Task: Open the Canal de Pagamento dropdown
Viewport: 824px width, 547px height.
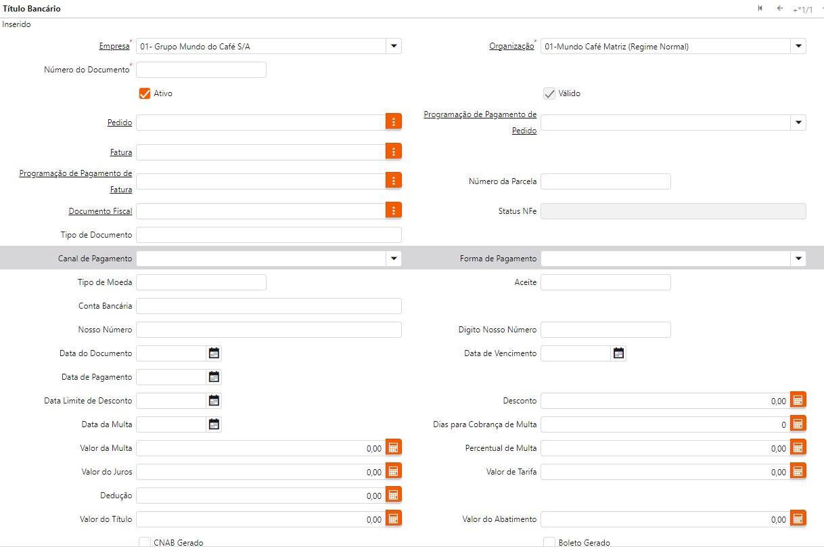Action: 394,259
